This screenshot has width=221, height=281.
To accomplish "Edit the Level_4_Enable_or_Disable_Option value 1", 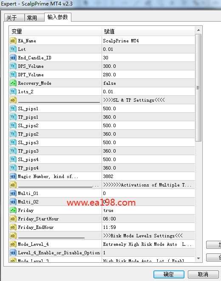I will click(148, 253).
